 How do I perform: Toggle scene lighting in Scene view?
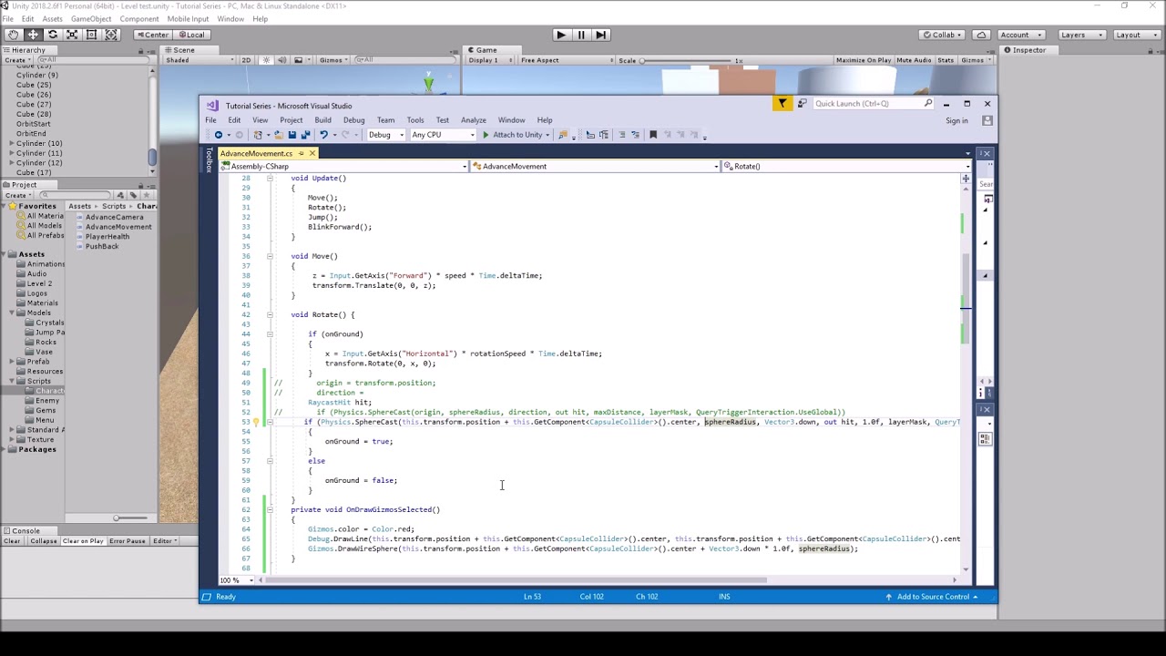[x=266, y=60]
